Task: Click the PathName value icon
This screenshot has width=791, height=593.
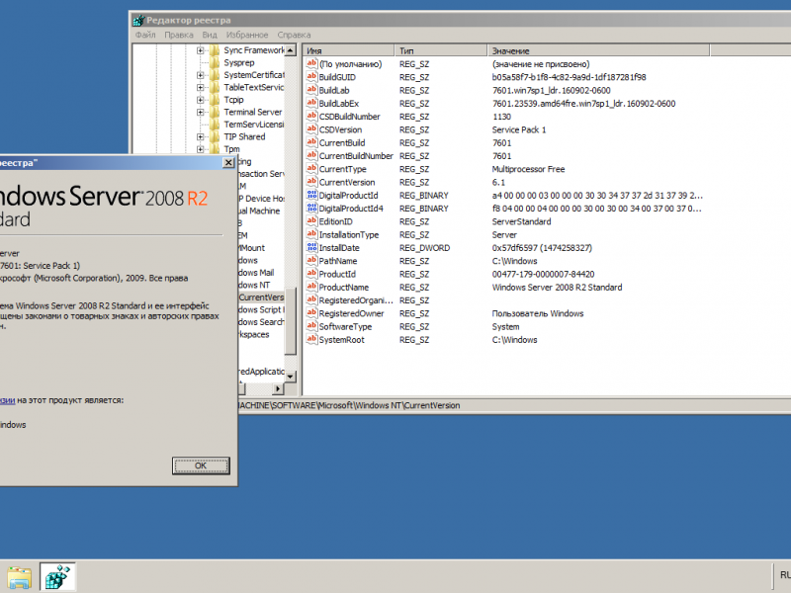Action: click(x=311, y=260)
